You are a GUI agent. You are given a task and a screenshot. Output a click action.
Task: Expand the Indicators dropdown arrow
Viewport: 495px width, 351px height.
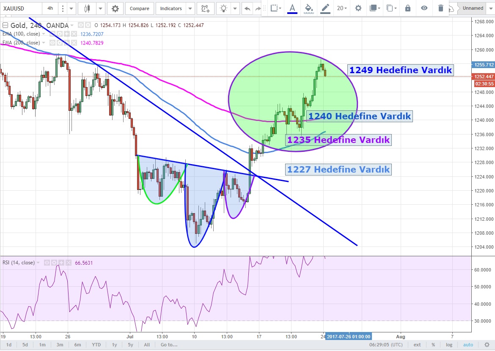190,8
